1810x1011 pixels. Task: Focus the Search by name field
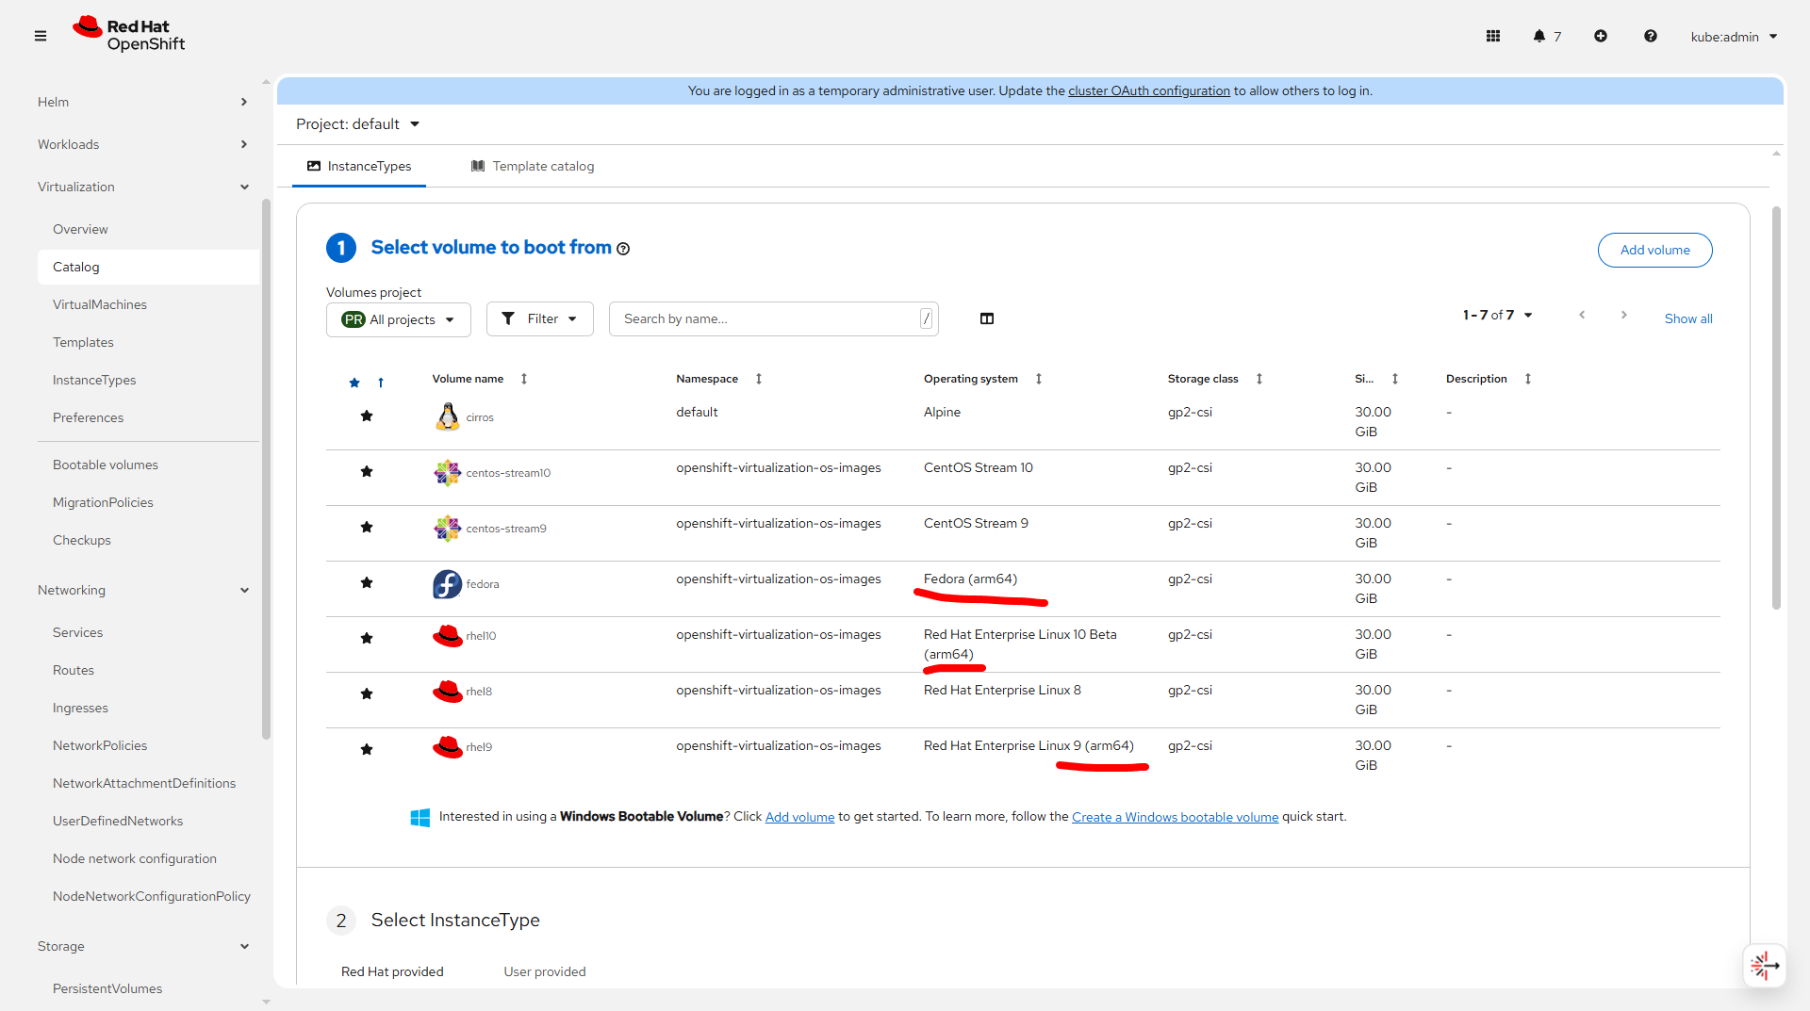click(x=773, y=318)
